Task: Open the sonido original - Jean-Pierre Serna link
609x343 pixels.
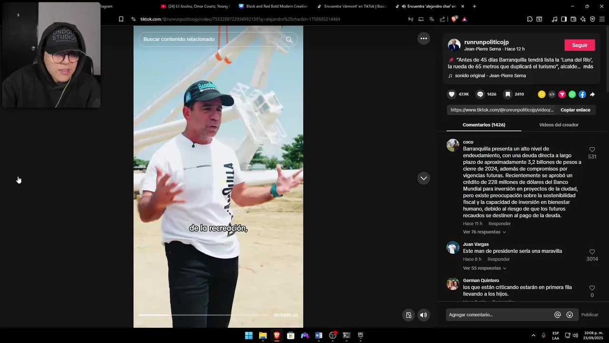Action: coord(490,76)
